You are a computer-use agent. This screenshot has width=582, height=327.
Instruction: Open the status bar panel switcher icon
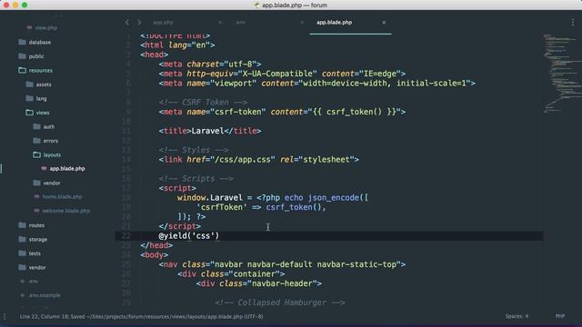coord(5,317)
